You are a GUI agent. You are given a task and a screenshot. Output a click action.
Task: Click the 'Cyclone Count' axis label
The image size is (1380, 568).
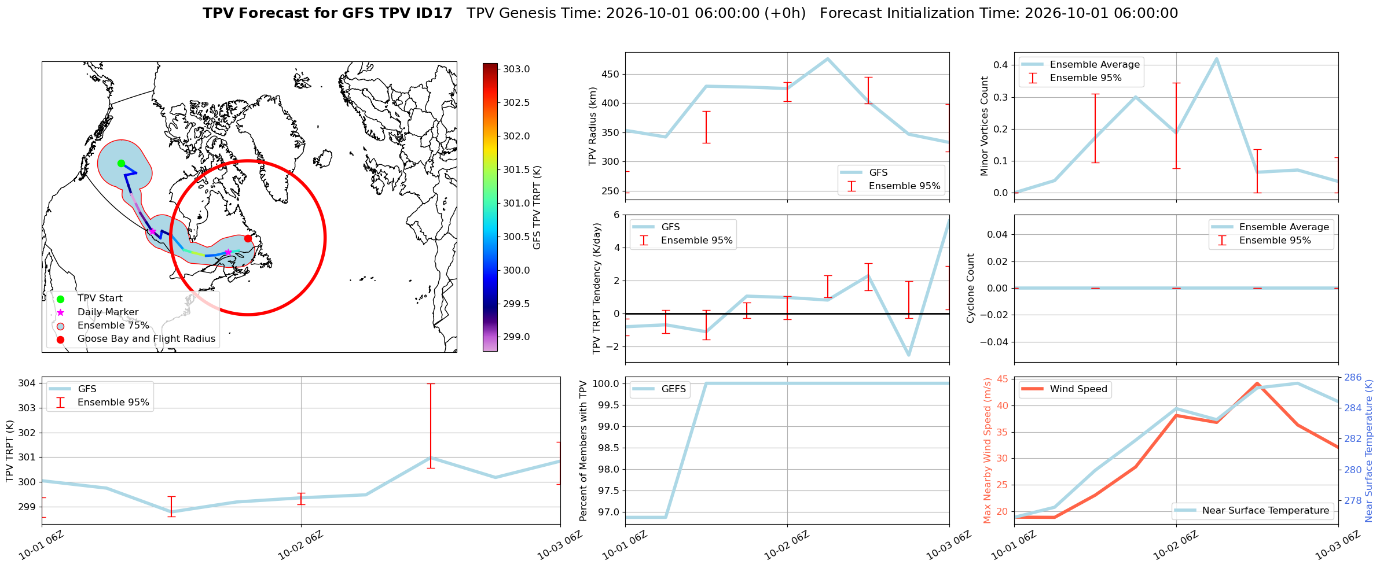point(971,288)
